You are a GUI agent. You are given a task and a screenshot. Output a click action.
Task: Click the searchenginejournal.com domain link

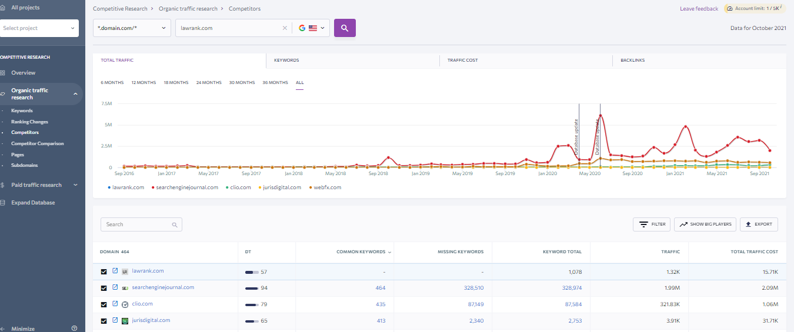[163, 287]
